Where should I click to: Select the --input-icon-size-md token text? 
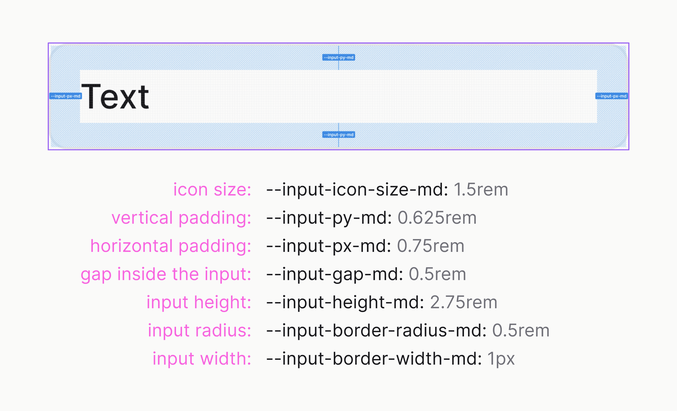coord(357,189)
